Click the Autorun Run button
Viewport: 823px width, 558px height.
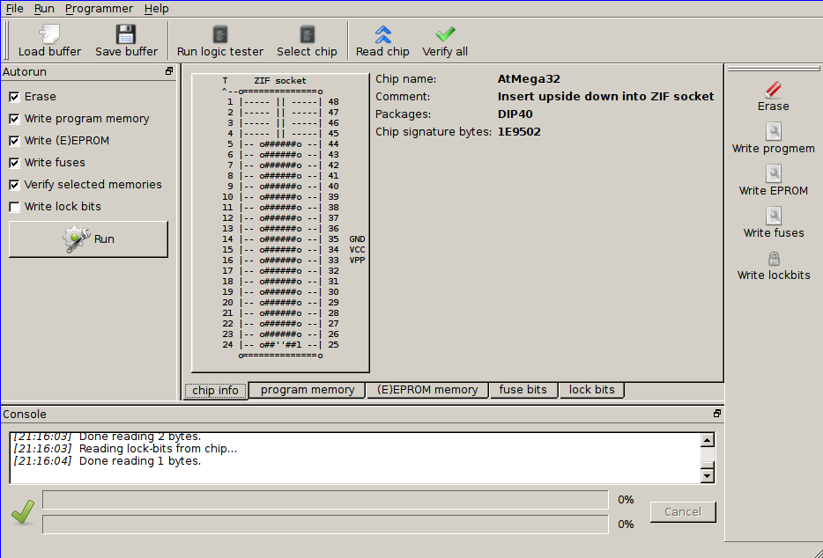click(x=88, y=239)
